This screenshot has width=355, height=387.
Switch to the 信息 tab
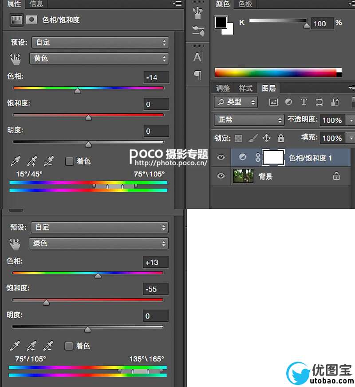pyautogui.click(x=36, y=4)
